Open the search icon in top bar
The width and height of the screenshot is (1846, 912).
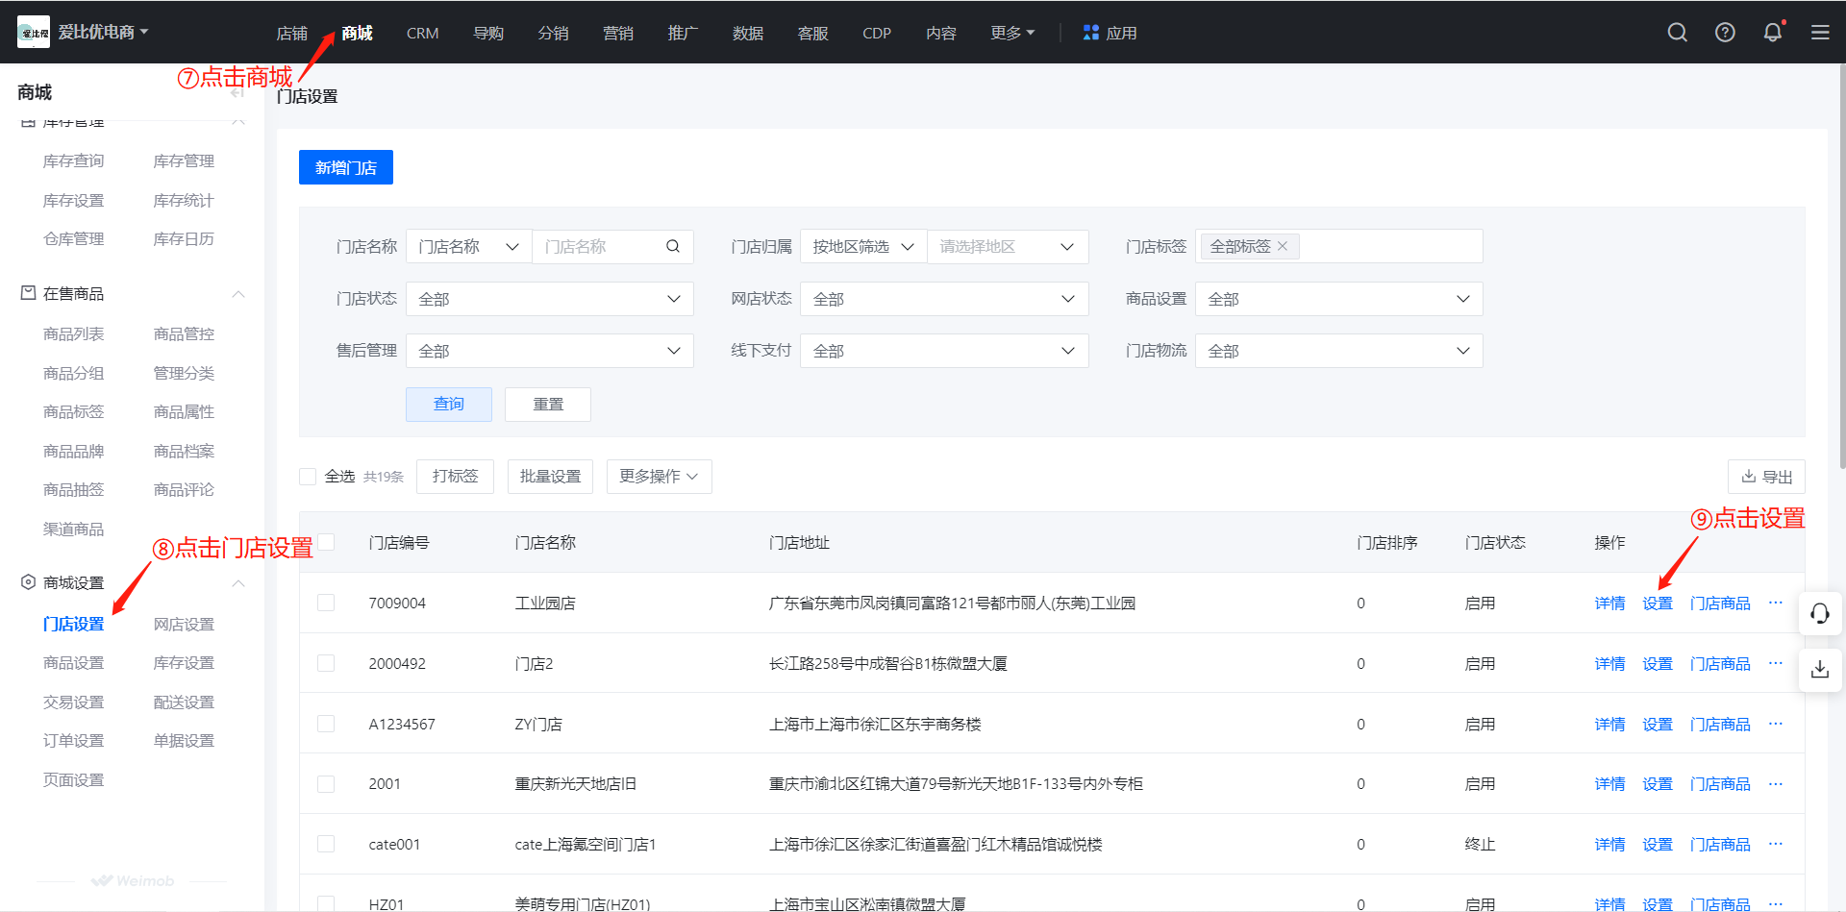pos(1677,33)
